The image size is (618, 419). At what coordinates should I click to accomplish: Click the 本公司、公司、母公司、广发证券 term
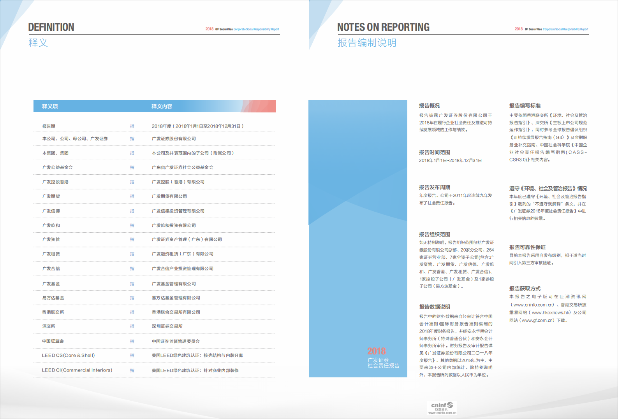tap(75, 138)
